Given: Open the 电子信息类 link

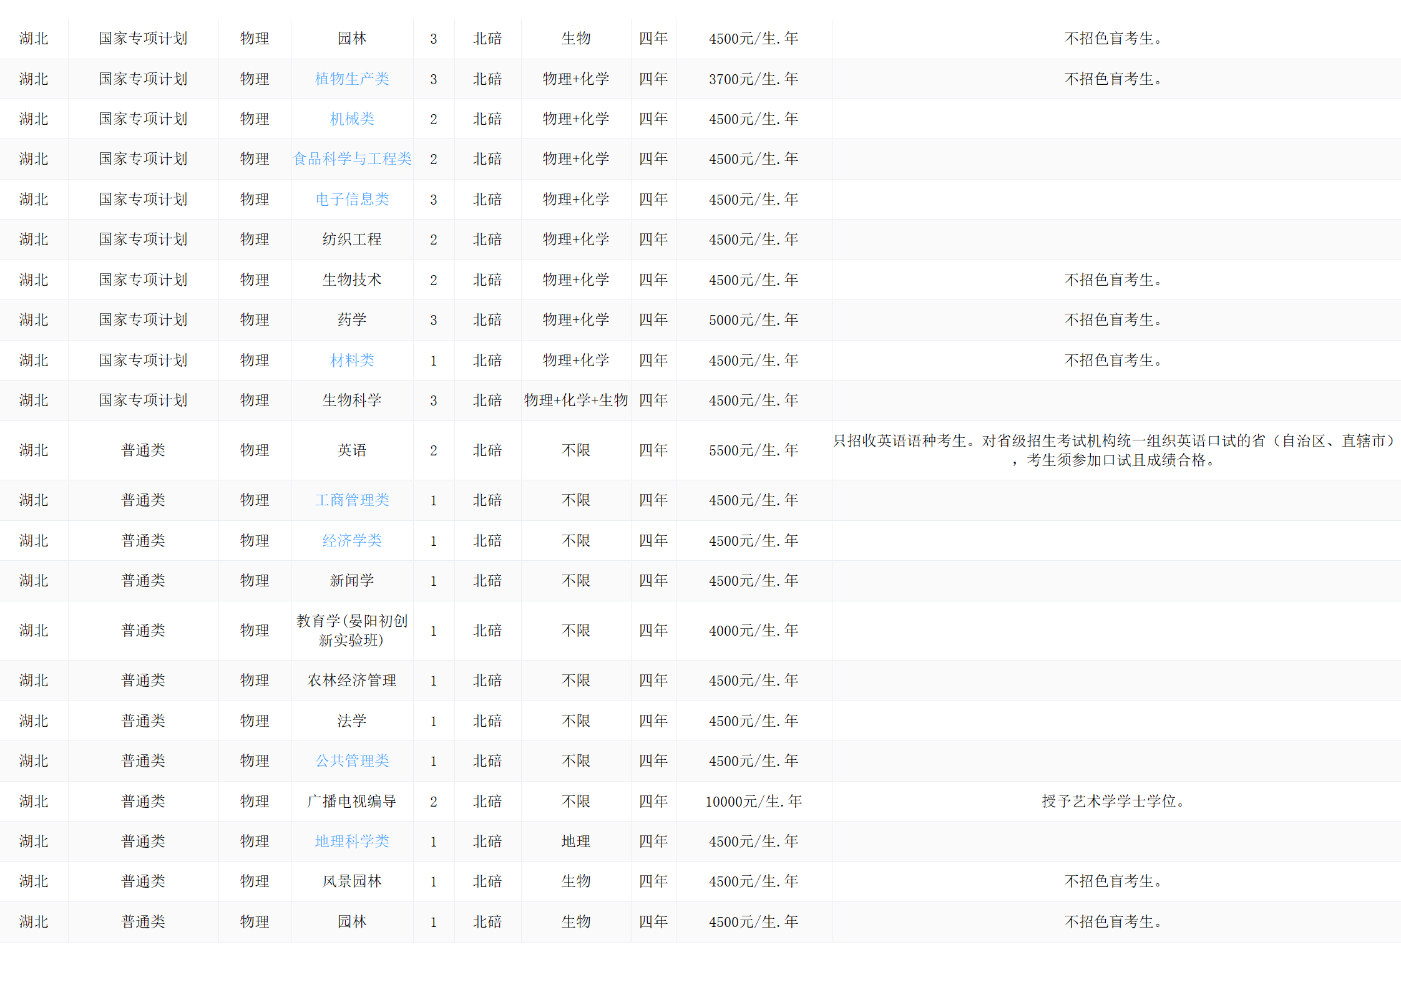Looking at the screenshot, I should click(352, 200).
